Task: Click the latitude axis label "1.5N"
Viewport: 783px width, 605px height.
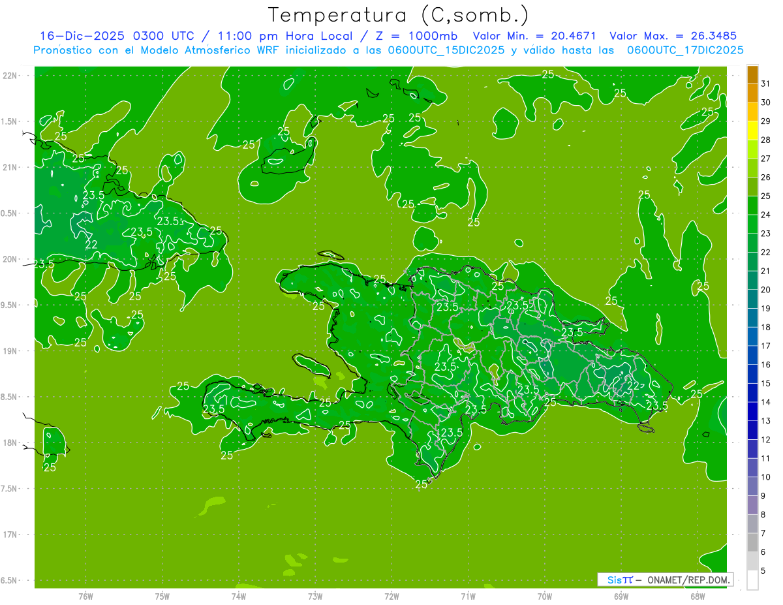Action: click(10, 121)
